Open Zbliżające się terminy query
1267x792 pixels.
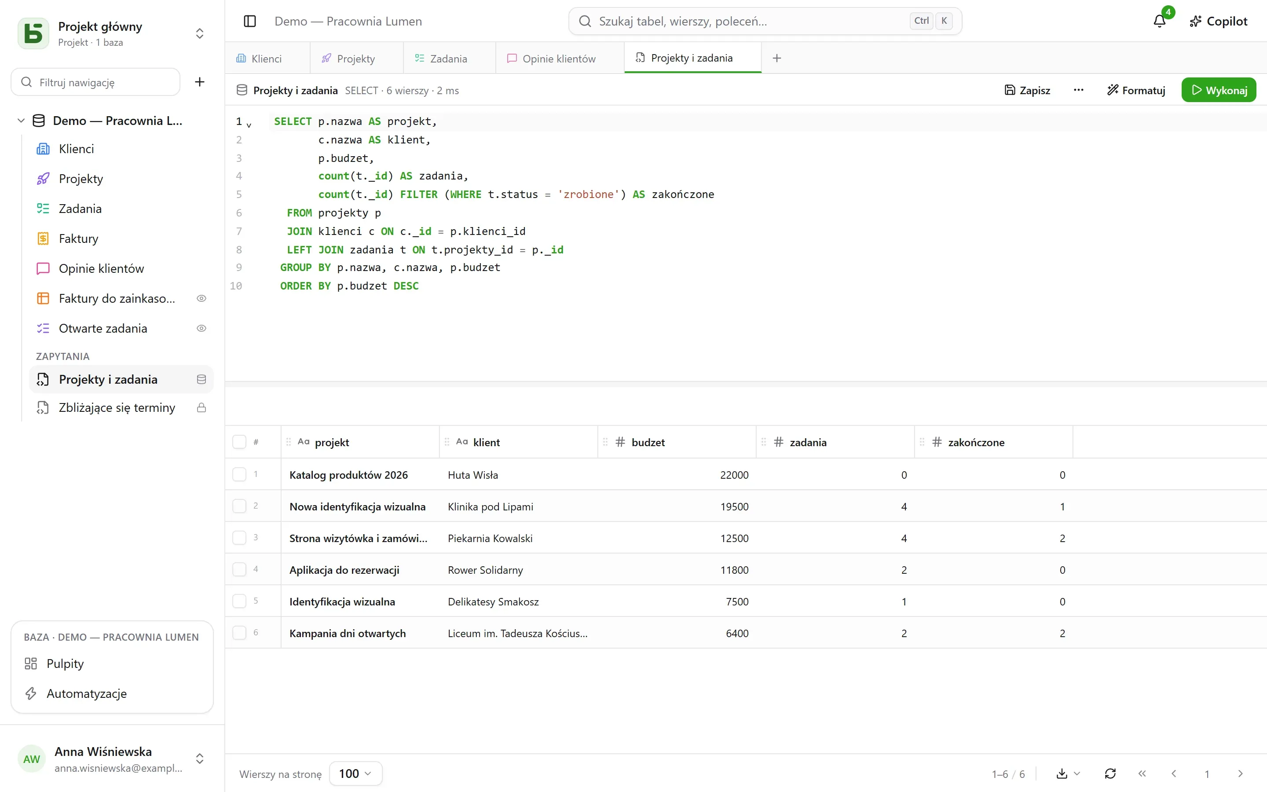tap(121, 407)
